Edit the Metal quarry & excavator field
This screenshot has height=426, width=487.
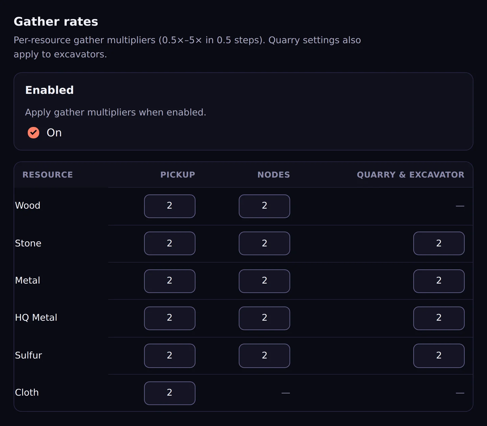coord(439,281)
